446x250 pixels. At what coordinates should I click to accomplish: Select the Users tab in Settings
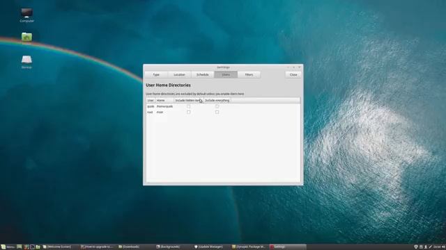(x=226, y=74)
